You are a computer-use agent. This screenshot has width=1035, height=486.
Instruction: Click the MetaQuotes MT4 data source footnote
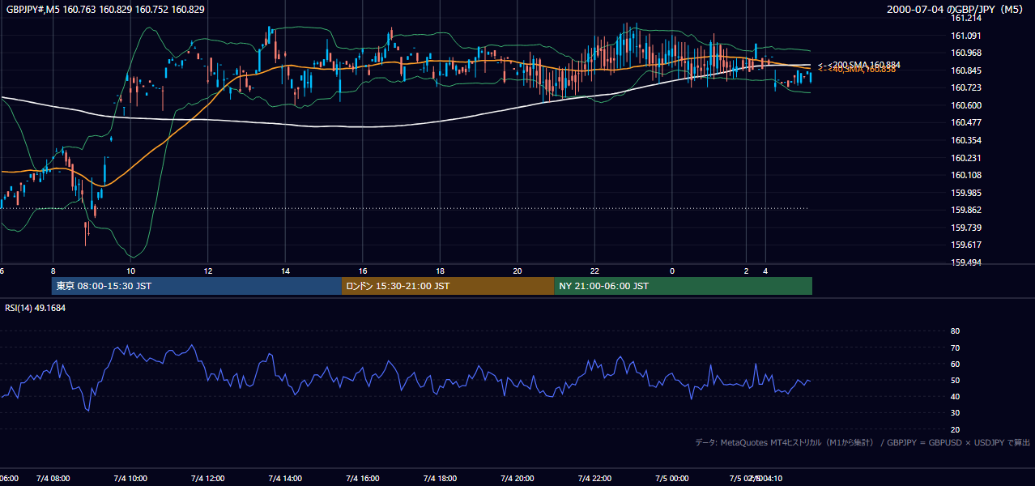[x=862, y=442]
